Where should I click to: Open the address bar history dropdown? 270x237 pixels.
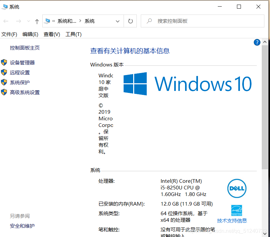tap(118, 21)
